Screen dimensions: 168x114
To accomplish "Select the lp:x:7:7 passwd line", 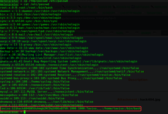I will 37,31.
